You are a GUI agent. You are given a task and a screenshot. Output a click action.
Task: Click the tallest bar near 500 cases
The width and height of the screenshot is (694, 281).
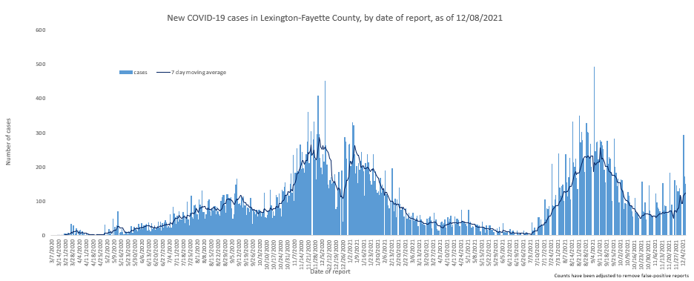[594, 151]
